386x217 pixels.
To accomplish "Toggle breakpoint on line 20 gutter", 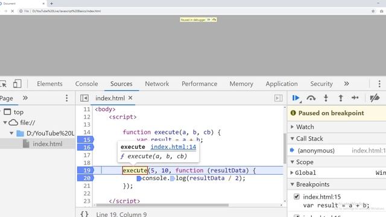I will 85,178.
